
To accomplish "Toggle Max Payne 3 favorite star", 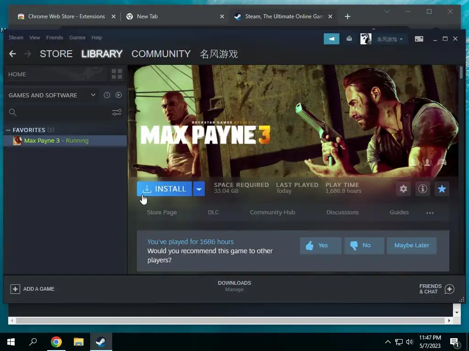I will (442, 189).
